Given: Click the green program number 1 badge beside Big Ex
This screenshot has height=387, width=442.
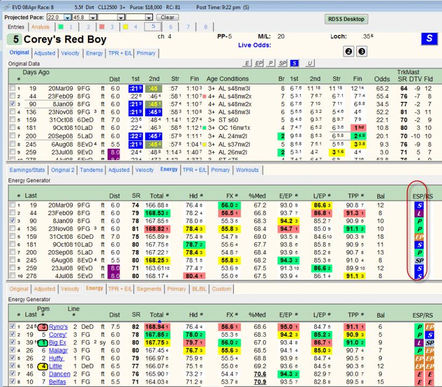Looking at the screenshot, I should 43,343.
